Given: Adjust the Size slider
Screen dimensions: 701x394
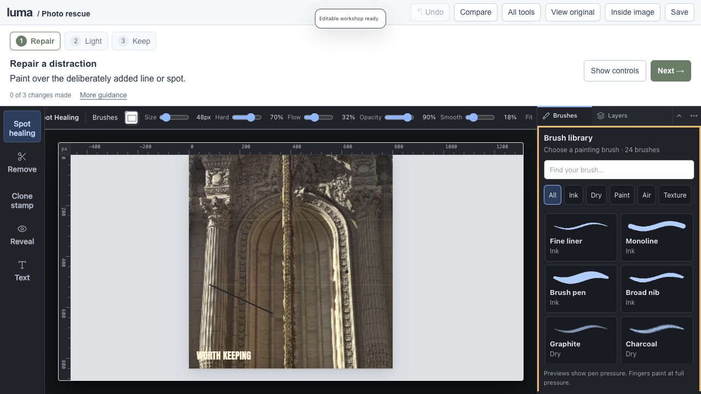Looking at the screenshot, I should pyautogui.click(x=174, y=117).
